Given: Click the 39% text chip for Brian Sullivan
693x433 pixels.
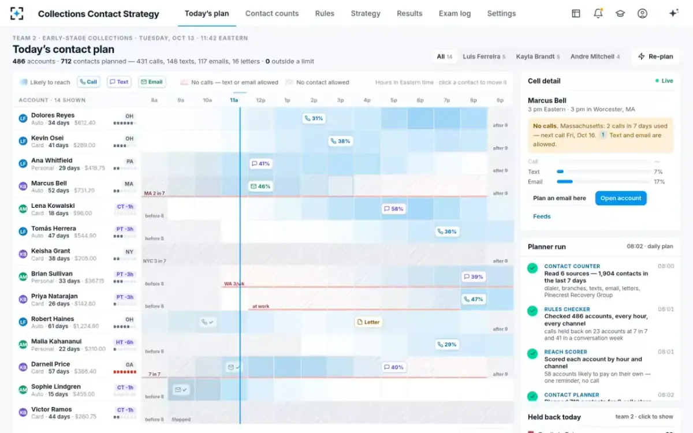Looking at the screenshot, I should (474, 277).
